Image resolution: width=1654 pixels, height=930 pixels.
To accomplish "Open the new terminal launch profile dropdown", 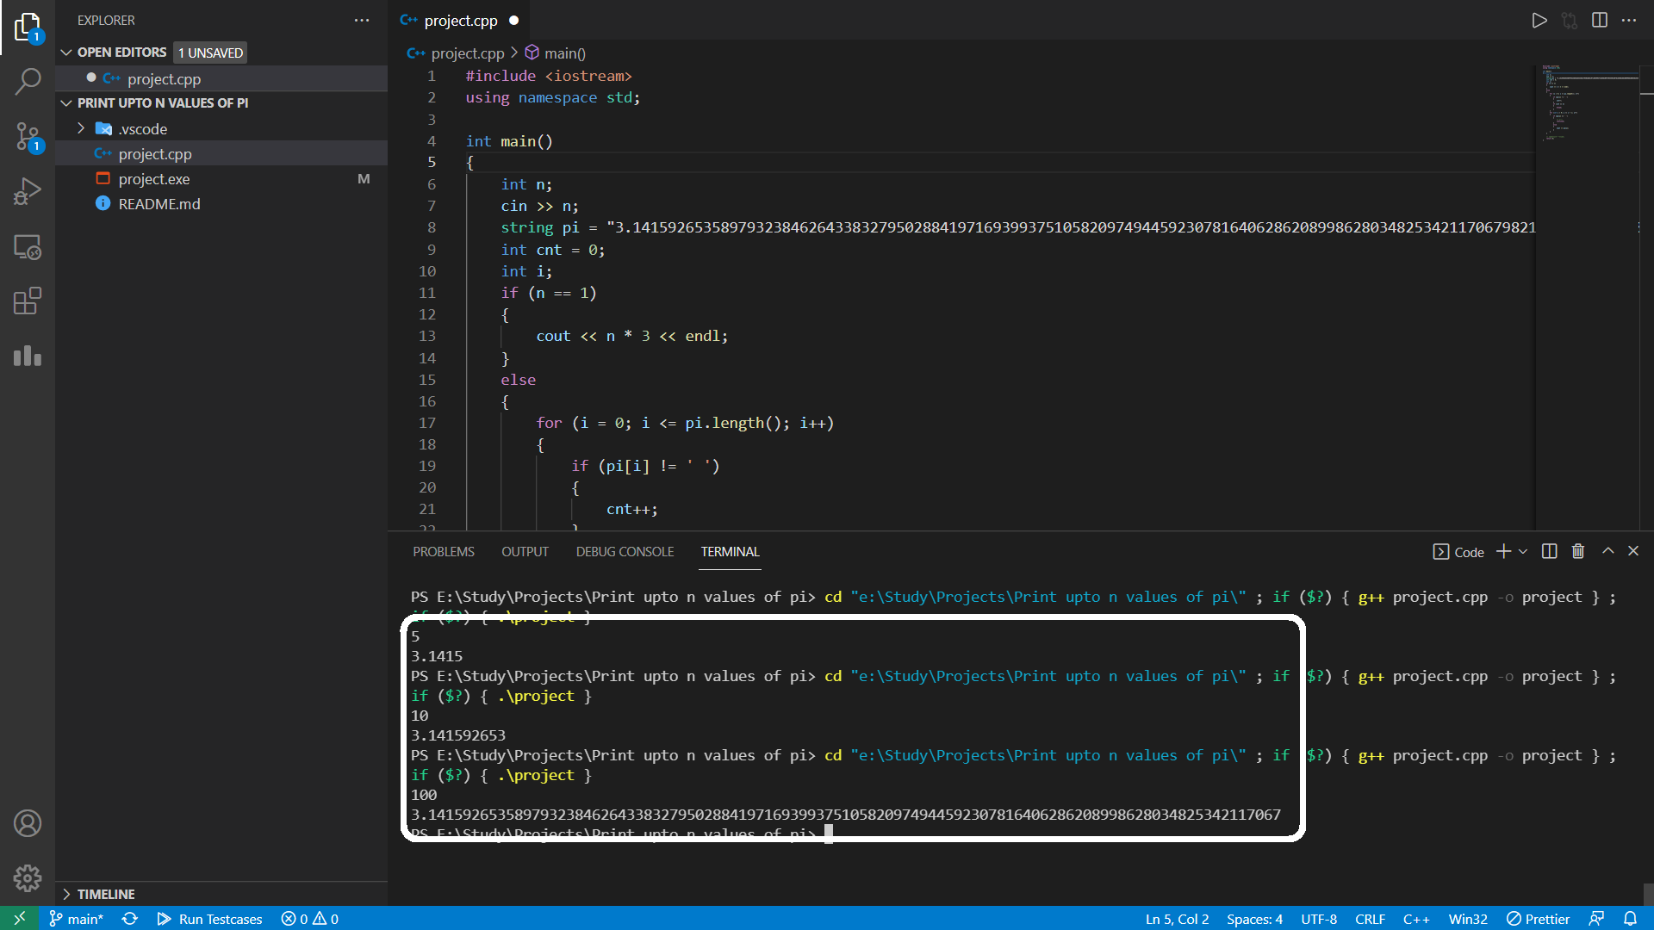I will (1523, 551).
